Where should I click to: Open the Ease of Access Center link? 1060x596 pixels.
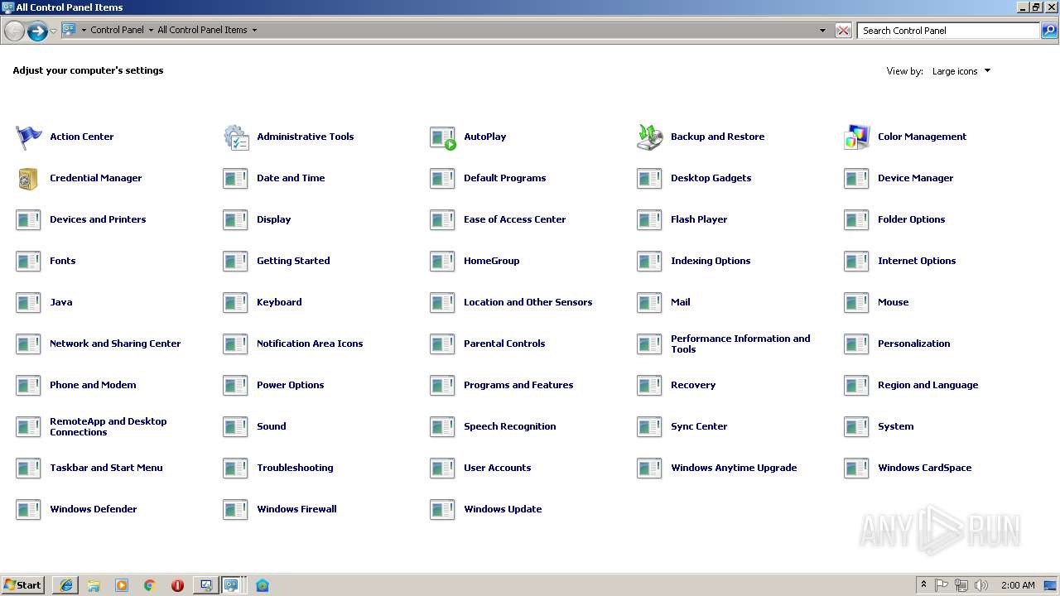514,219
